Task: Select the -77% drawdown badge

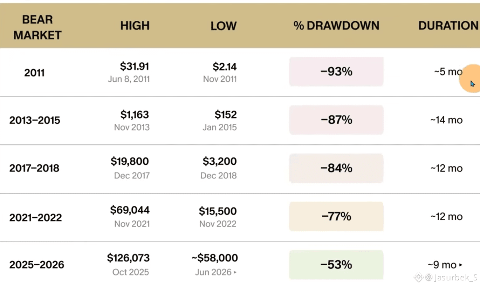Action: click(336, 216)
